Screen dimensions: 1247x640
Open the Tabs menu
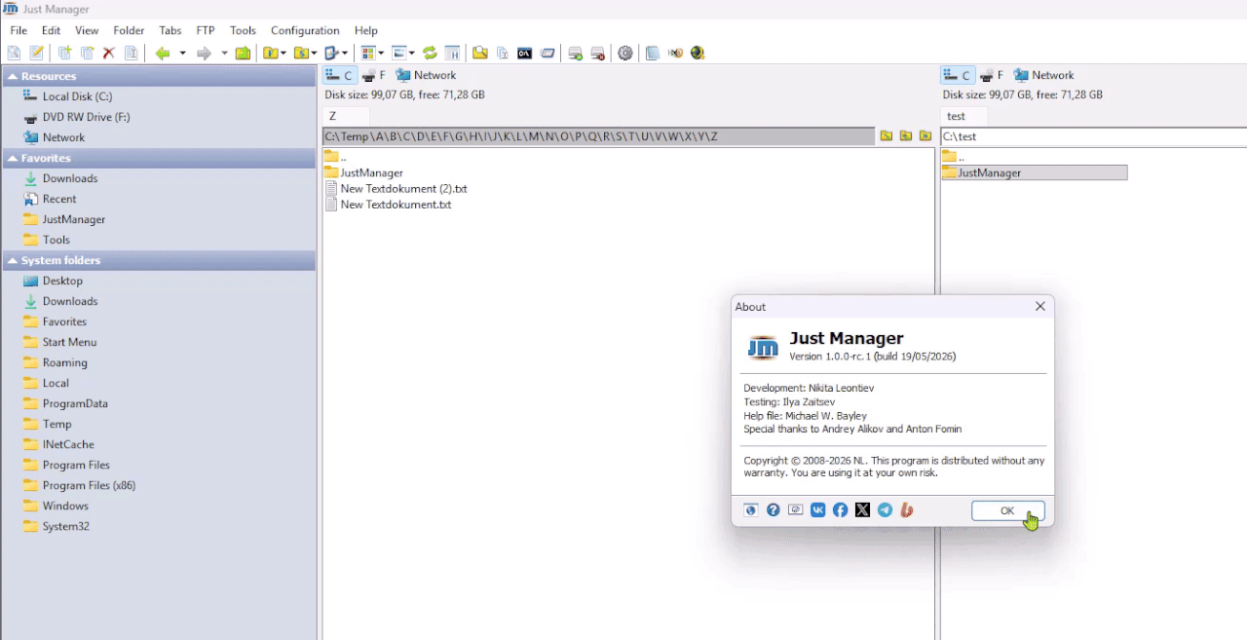[x=170, y=30]
